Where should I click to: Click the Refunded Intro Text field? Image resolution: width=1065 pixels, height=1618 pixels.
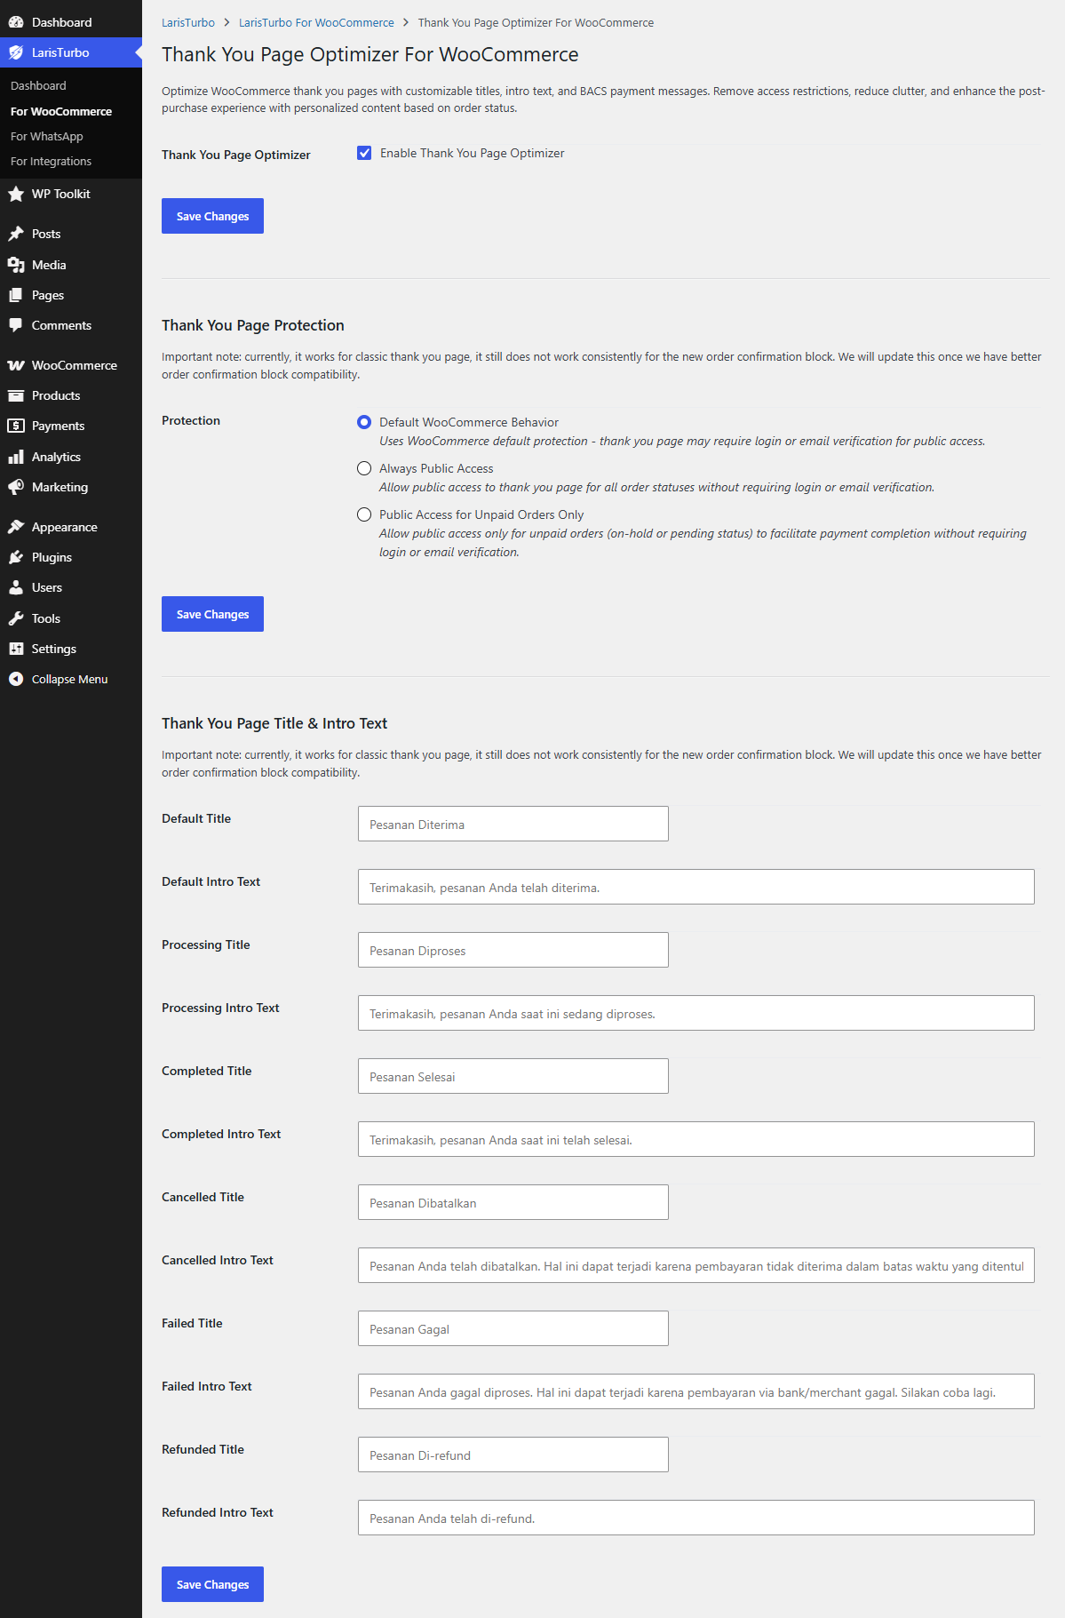(696, 1518)
